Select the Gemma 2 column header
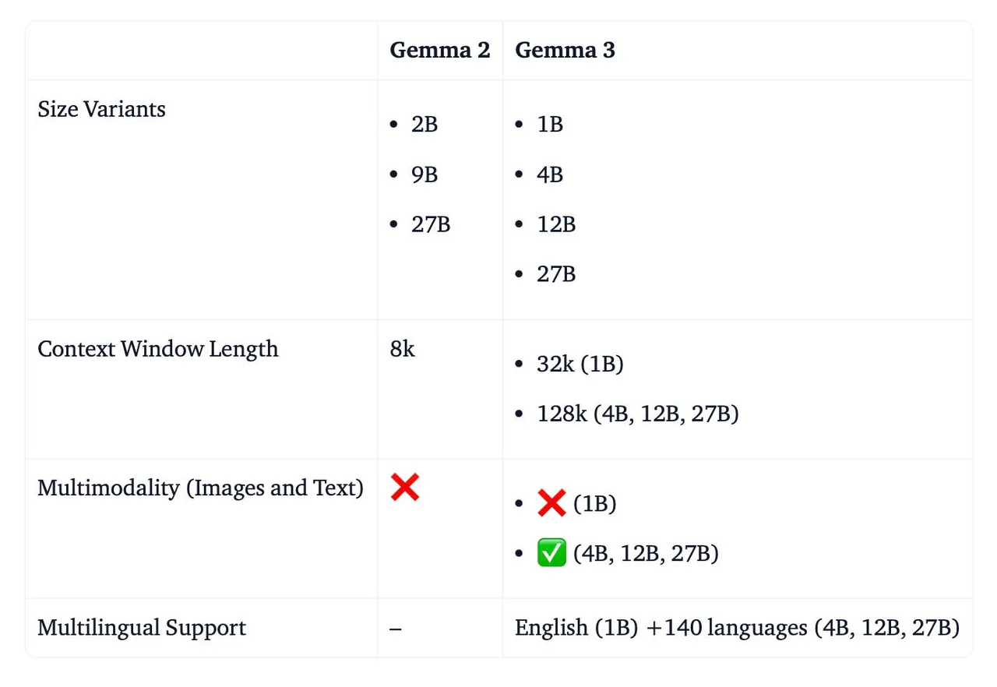 click(440, 50)
